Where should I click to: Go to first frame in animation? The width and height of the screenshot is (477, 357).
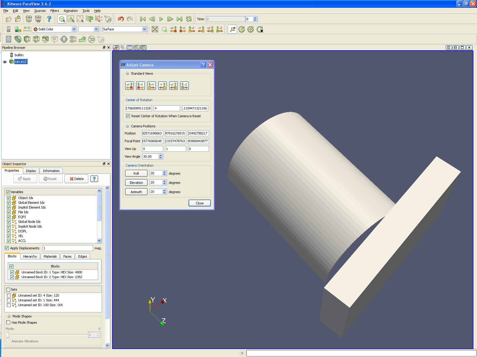[143, 19]
